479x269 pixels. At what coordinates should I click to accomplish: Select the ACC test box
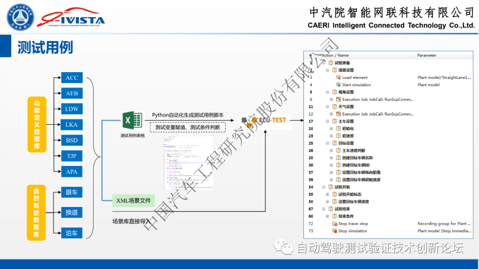pyautogui.click(x=71, y=77)
